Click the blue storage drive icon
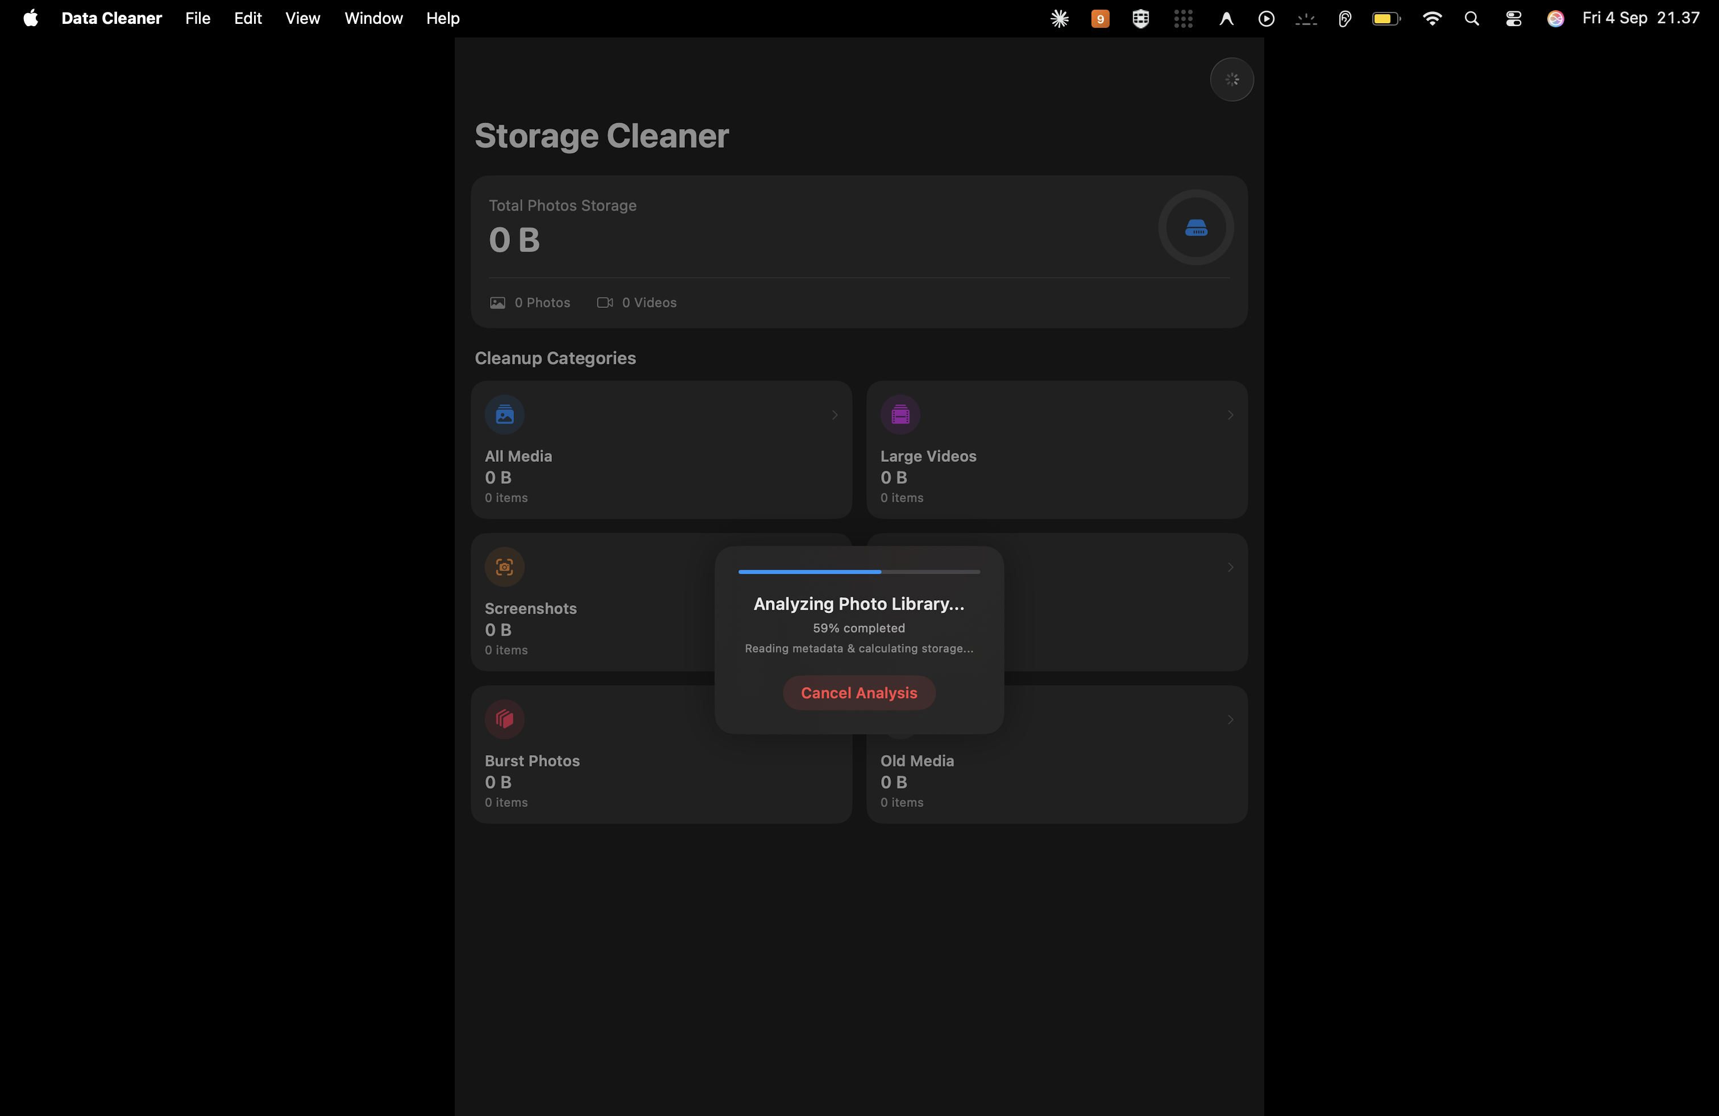This screenshot has width=1719, height=1116. [x=1196, y=228]
